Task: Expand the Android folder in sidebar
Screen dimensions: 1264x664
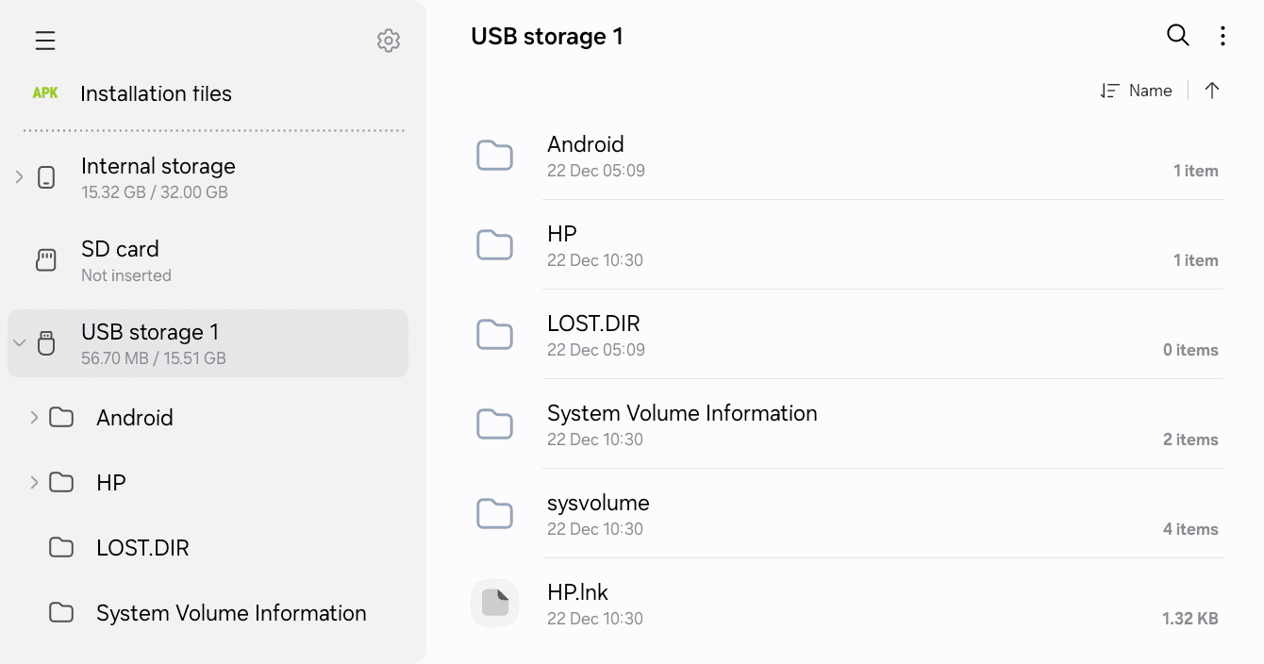Action: [x=34, y=417]
